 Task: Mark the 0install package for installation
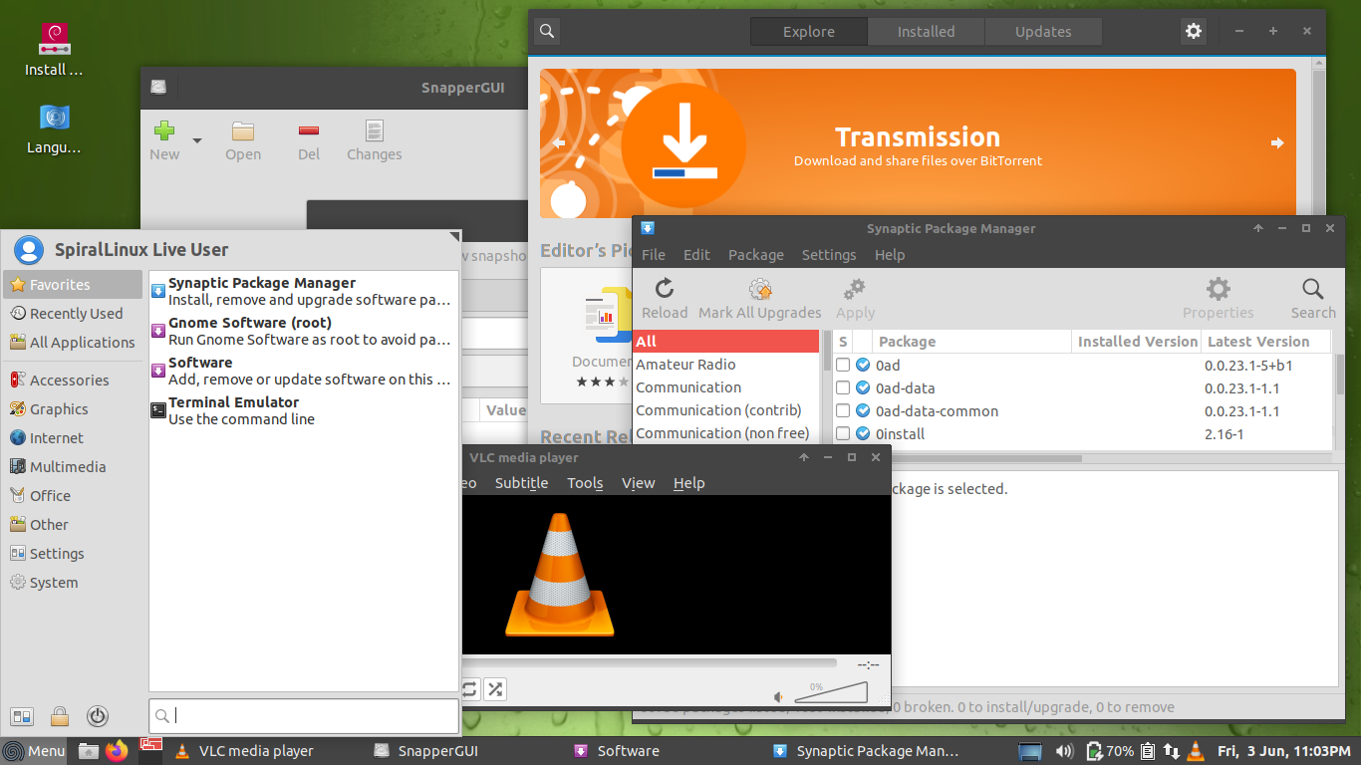[840, 433]
